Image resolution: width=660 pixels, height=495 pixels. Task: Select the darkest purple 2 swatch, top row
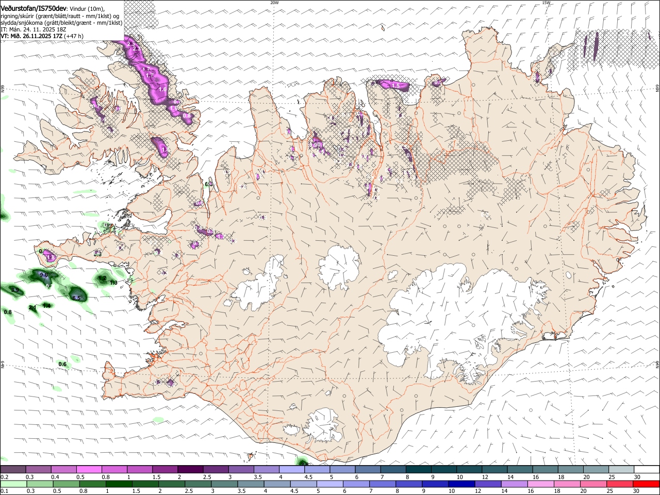coord(190,470)
